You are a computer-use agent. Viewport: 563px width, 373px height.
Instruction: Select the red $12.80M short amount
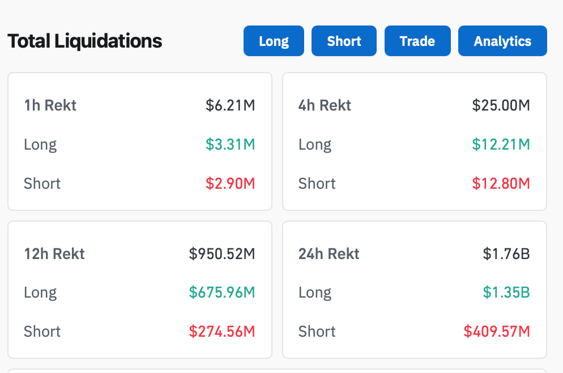(x=501, y=184)
